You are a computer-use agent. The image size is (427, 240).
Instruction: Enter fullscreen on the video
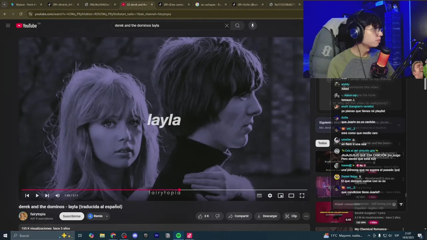[302, 196]
